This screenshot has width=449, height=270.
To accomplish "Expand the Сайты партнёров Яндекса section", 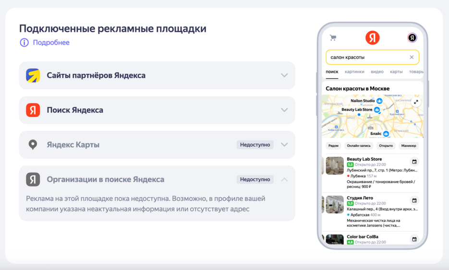I will pyautogui.click(x=284, y=75).
